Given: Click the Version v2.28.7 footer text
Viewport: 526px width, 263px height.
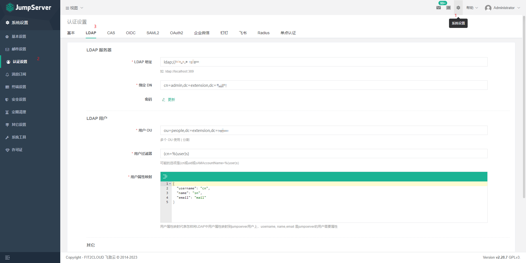Looking at the screenshot, I should (x=501, y=258).
